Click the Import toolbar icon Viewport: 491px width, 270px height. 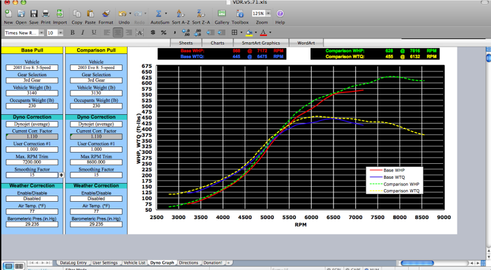pos(60,14)
